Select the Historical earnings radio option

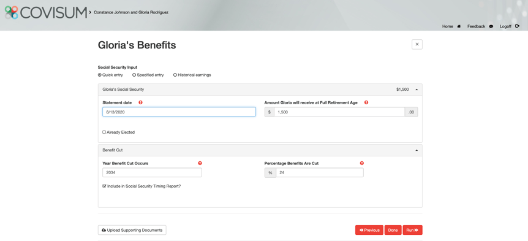pyautogui.click(x=175, y=75)
